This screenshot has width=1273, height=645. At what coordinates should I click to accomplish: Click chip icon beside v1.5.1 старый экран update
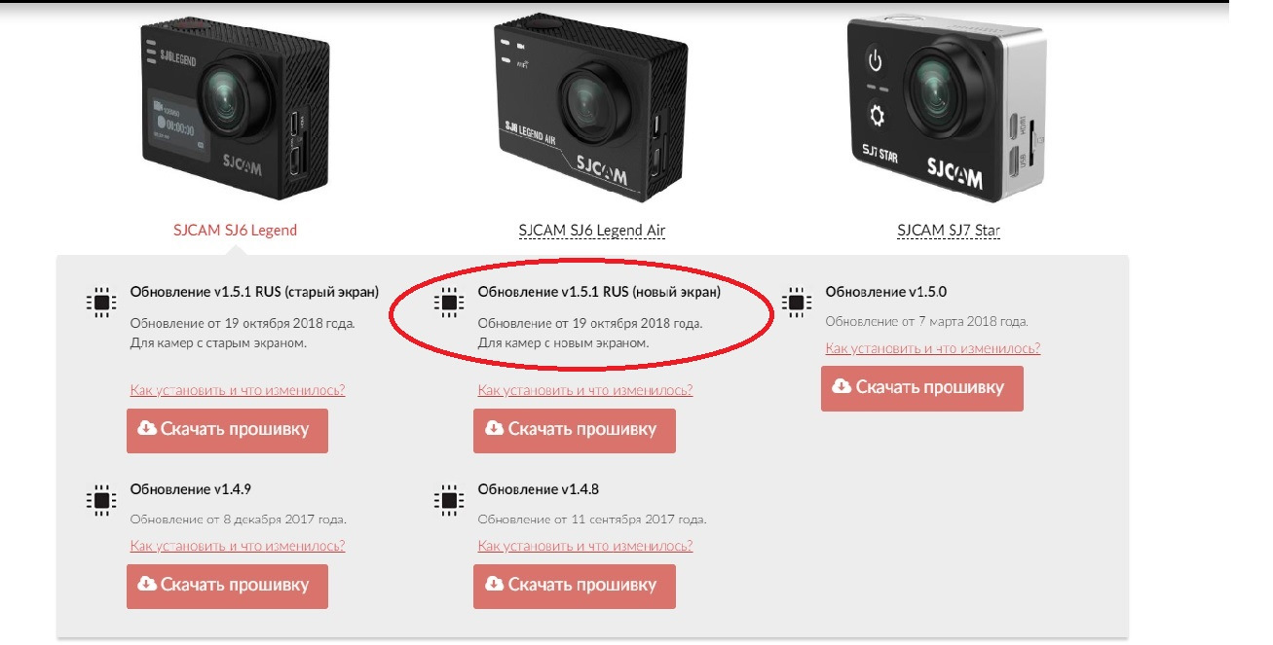[99, 303]
